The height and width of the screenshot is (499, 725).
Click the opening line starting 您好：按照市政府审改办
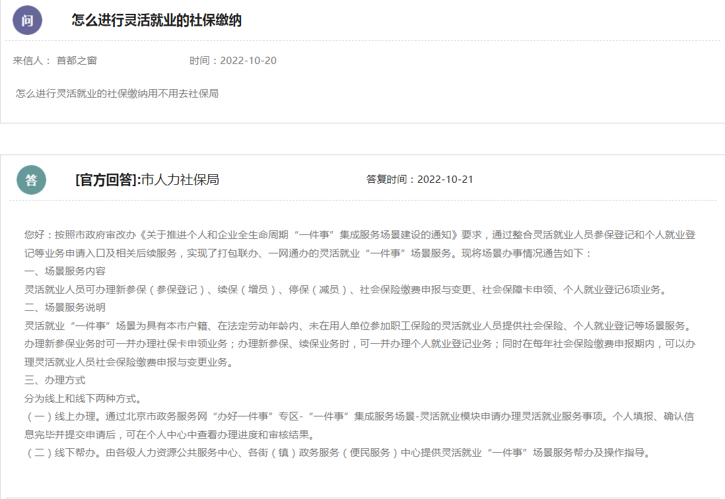360,235
